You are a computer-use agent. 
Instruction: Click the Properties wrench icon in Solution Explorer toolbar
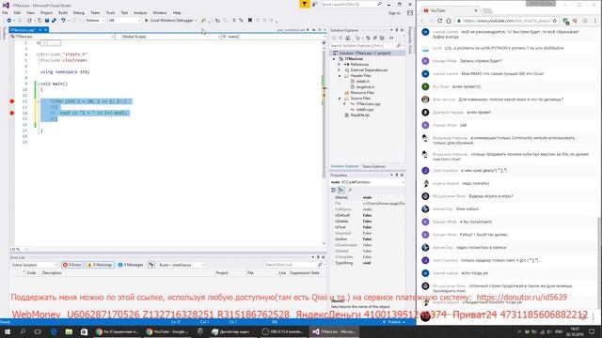(x=391, y=38)
